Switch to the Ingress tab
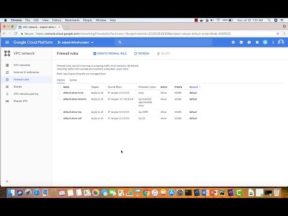288x216 pixels. coord(61,80)
